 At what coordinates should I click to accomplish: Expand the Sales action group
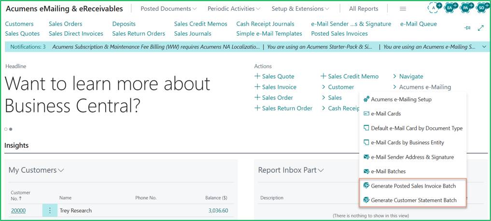[x=331, y=97]
